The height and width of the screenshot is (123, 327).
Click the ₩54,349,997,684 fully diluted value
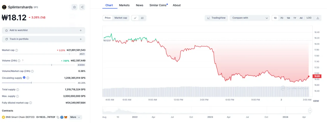[x=75, y=103]
